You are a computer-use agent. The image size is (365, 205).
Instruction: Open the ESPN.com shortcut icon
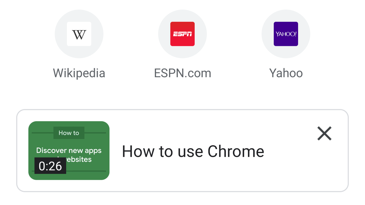(182, 34)
